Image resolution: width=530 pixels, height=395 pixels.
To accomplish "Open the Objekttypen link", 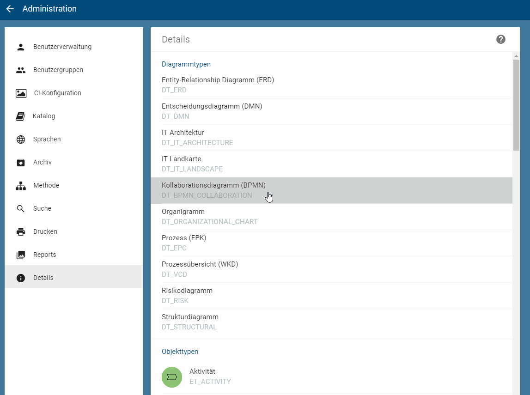I will (x=180, y=351).
